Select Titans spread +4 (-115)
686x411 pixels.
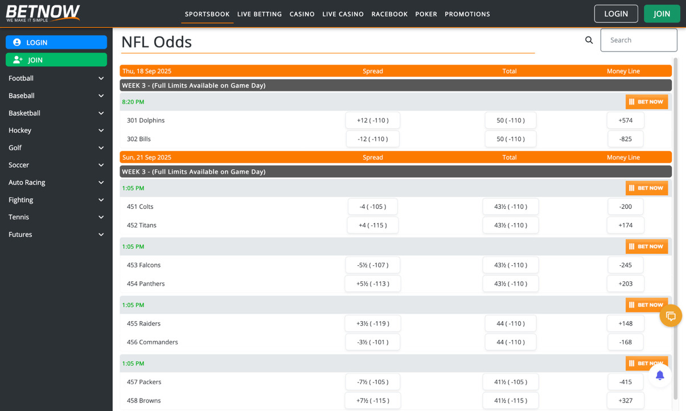coord(373,225)
